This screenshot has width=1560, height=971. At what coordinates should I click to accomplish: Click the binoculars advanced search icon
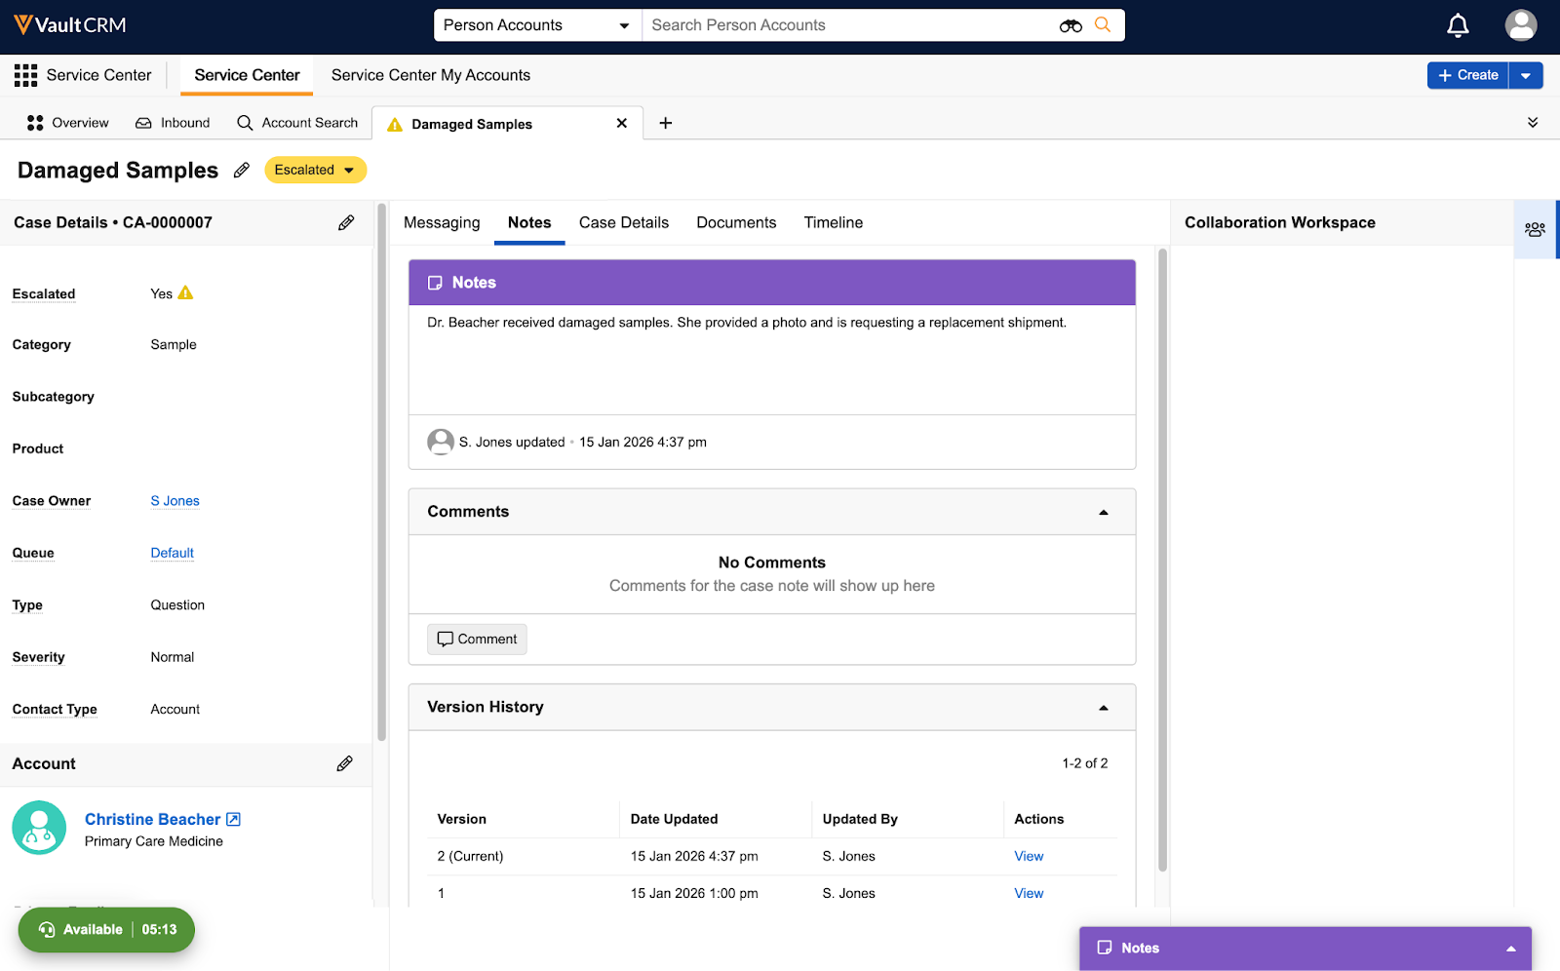pos(1070,25)
